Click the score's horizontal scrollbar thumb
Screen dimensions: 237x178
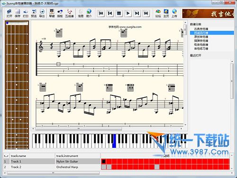79,129
